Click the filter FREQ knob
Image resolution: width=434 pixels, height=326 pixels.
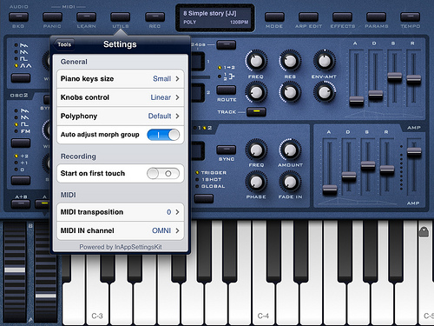tap(256, 61)
